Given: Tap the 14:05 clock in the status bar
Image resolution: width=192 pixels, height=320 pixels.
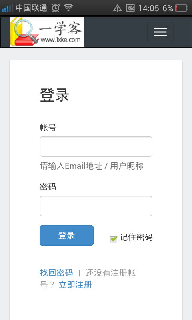Looking at the screenshot, I should [148, 8].
